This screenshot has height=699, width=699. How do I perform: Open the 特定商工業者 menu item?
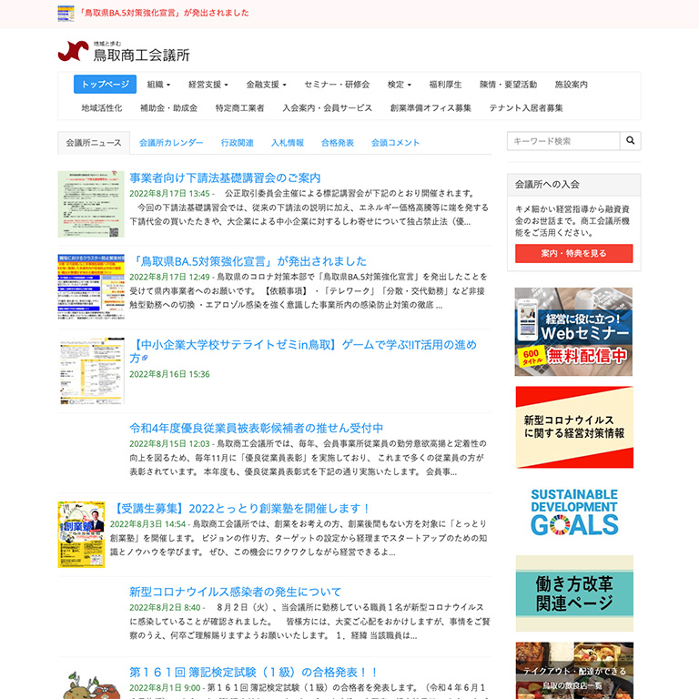(240, 108)
